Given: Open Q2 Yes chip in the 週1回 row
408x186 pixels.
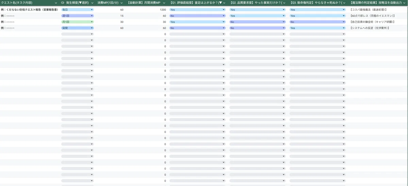Looking at the screenshot, I should pyautogui.click(x=257, y=16).
